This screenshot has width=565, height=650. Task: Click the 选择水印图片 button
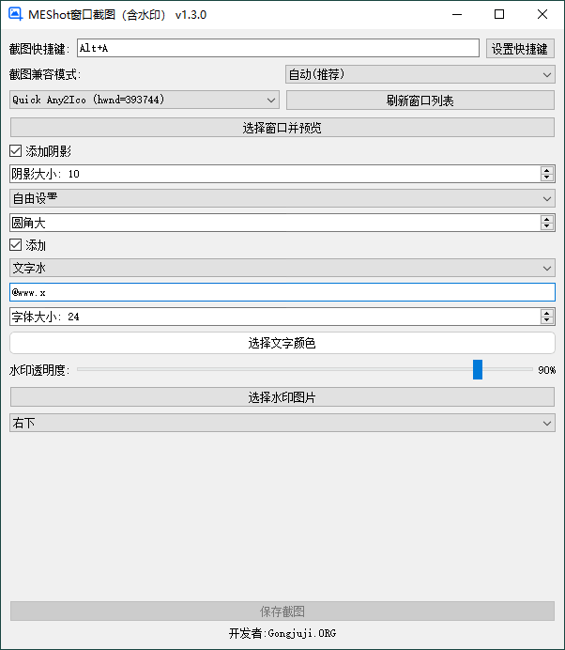[282, 397]
